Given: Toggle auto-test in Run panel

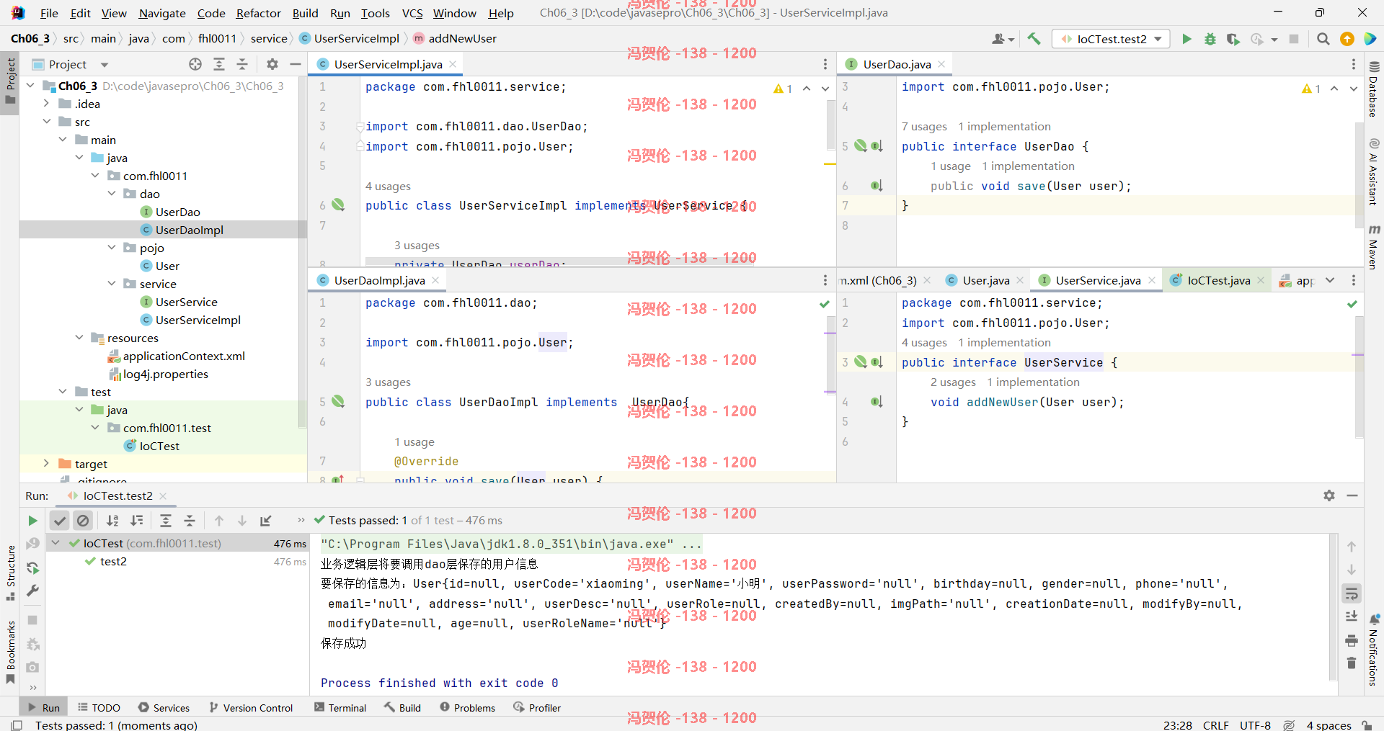Looking at the screenshot, I should click(32, 568).
